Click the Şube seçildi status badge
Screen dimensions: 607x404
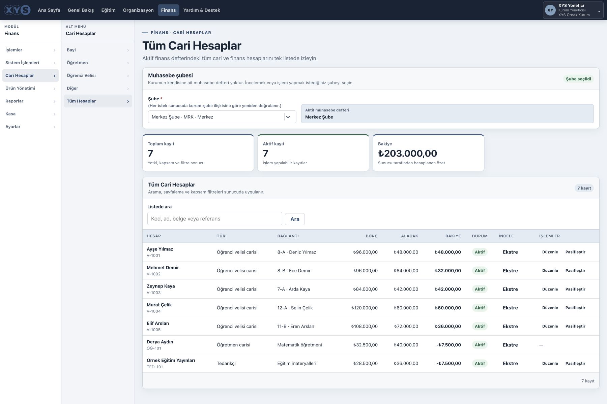(578, 79)
